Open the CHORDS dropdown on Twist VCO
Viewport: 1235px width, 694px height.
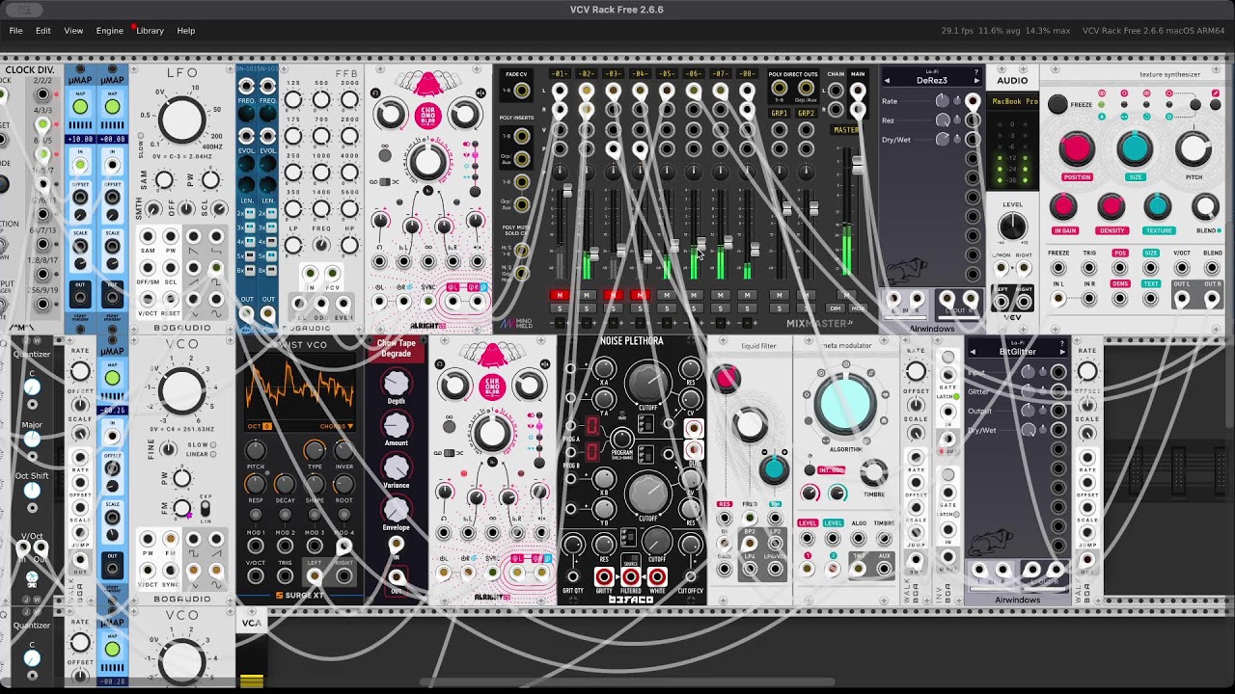(x=335, y=426)
